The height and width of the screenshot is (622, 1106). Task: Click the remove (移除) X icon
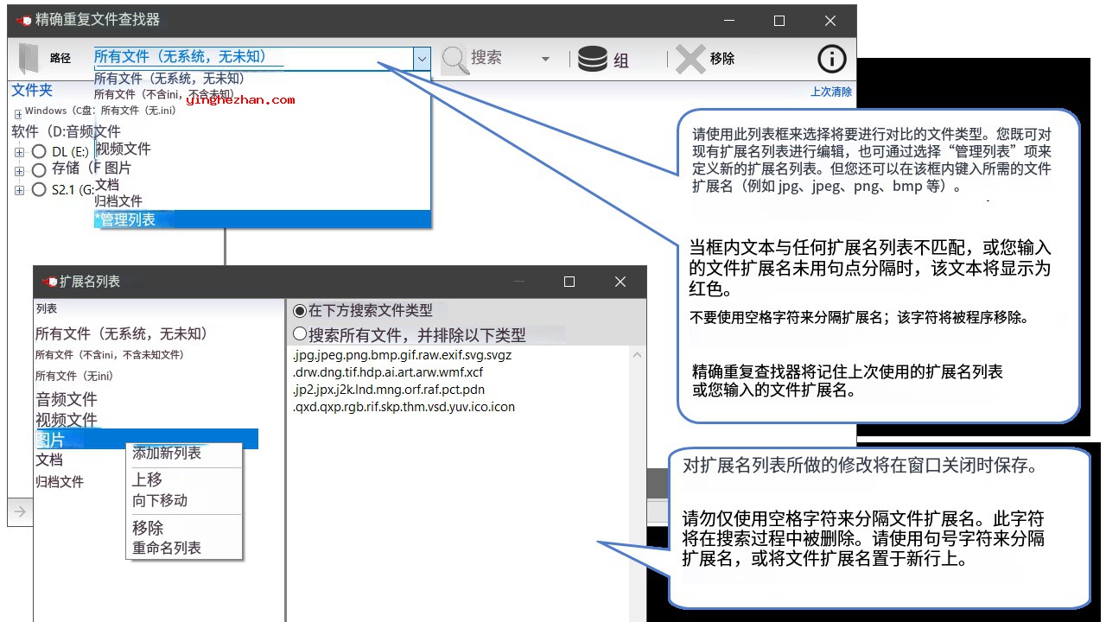690,59
